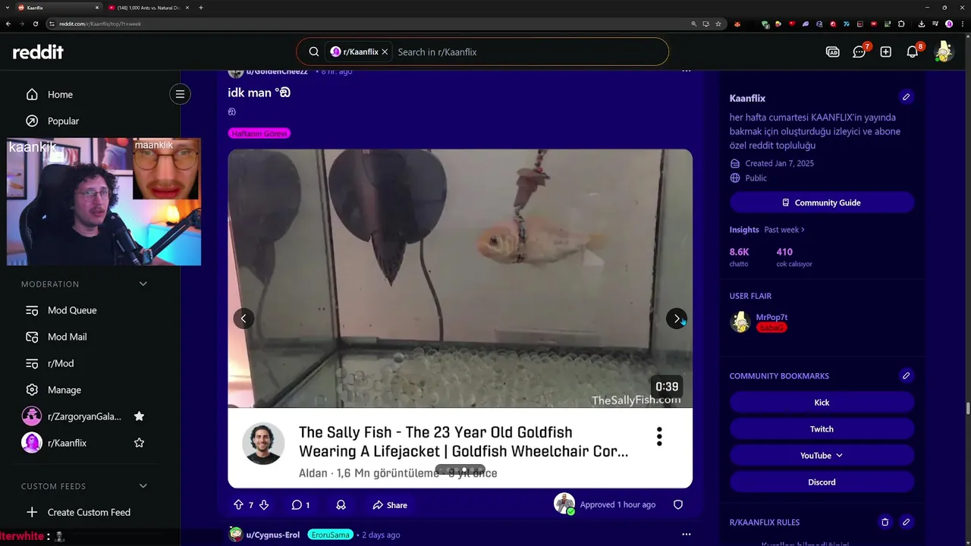
Task: Upvote the idk man post
Action: [238, 505]
